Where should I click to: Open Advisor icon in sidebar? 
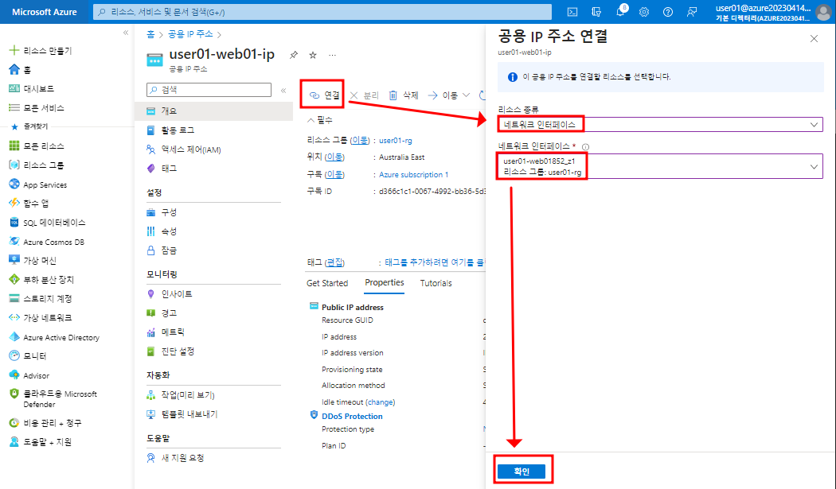click(x=14, y=375)
